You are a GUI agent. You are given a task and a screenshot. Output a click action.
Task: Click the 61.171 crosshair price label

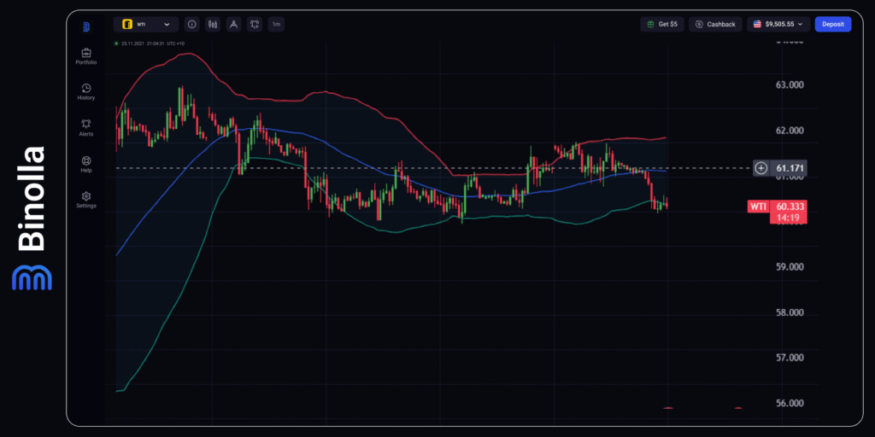790,168
